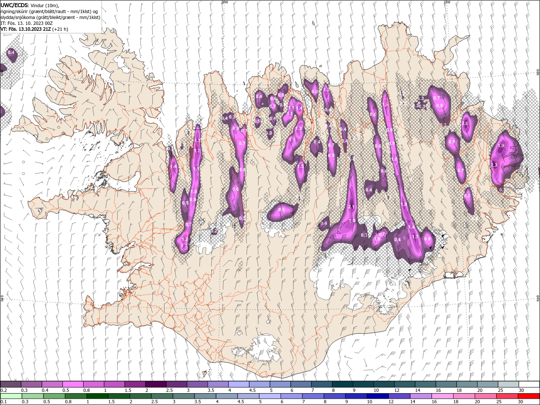The image size is (540, 405).
Task: Click the '2.1' precipitation value on the map
Action: click(352, 207)
